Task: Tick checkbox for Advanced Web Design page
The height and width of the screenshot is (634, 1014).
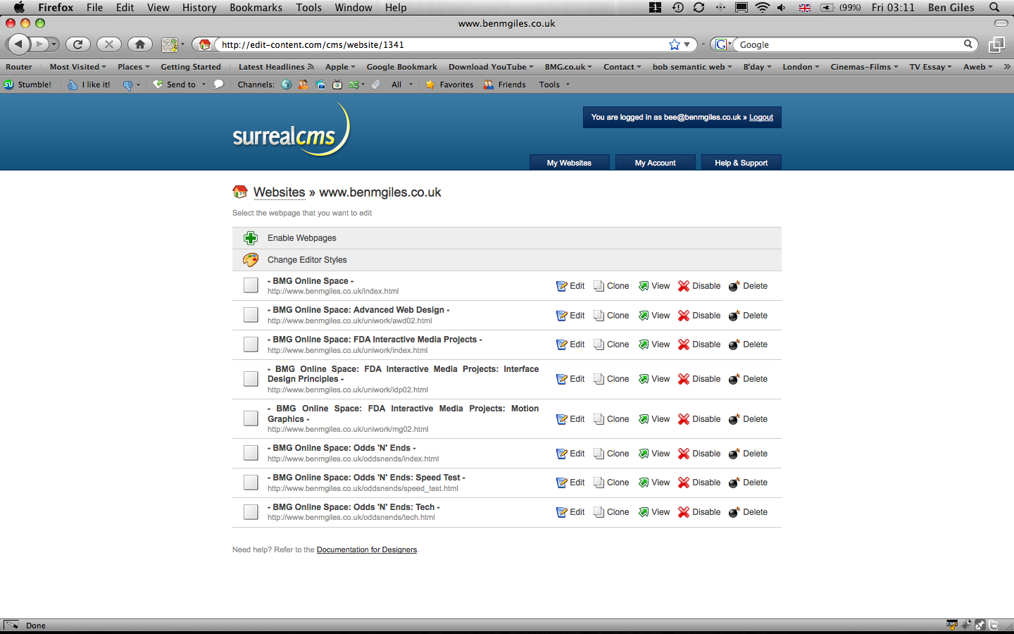Action: [251, 315]
